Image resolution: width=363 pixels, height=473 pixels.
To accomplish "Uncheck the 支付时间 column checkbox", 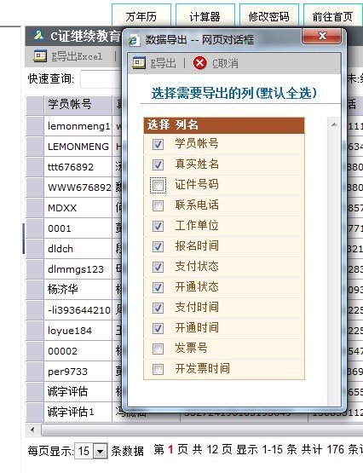I will tap(158, 308).
